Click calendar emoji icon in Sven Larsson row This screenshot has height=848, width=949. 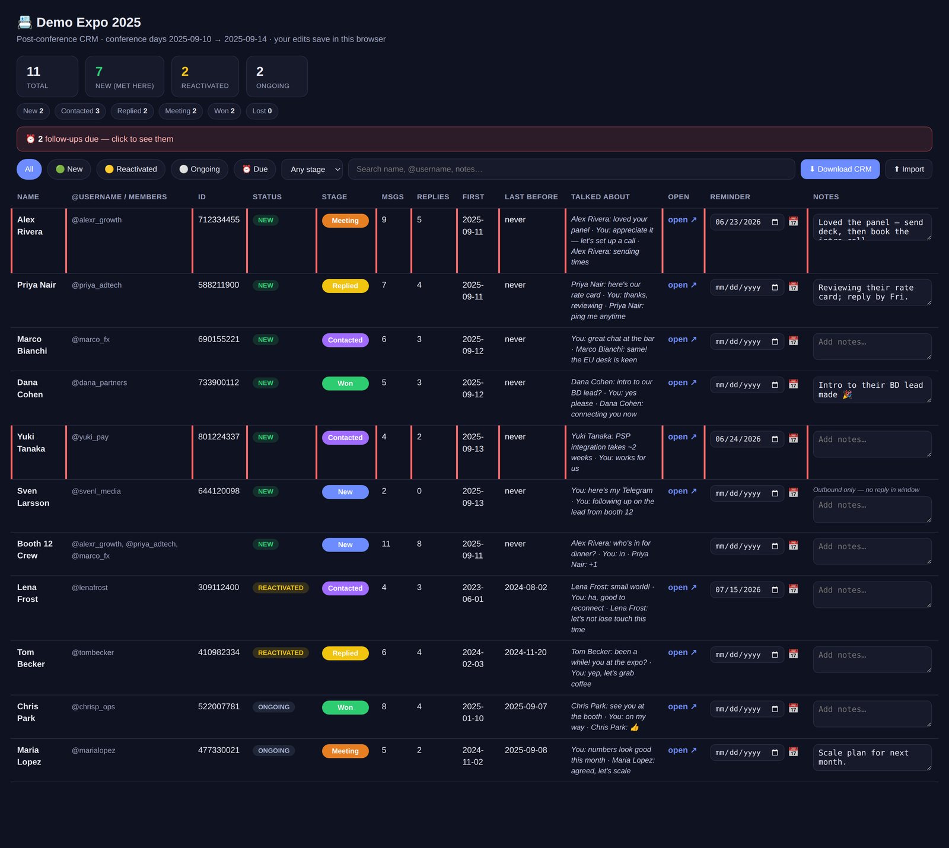click(793, 493)
